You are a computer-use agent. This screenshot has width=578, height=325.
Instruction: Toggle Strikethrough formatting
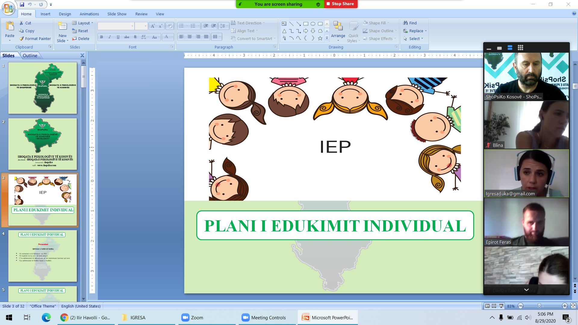(127, 37)
